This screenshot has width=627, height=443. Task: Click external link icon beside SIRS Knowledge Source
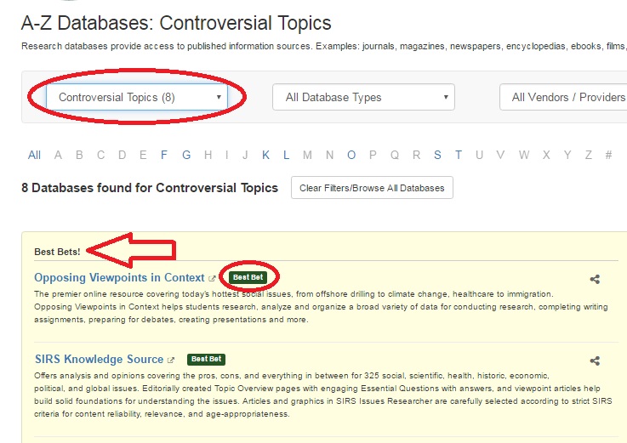click(x=171, y=361)
